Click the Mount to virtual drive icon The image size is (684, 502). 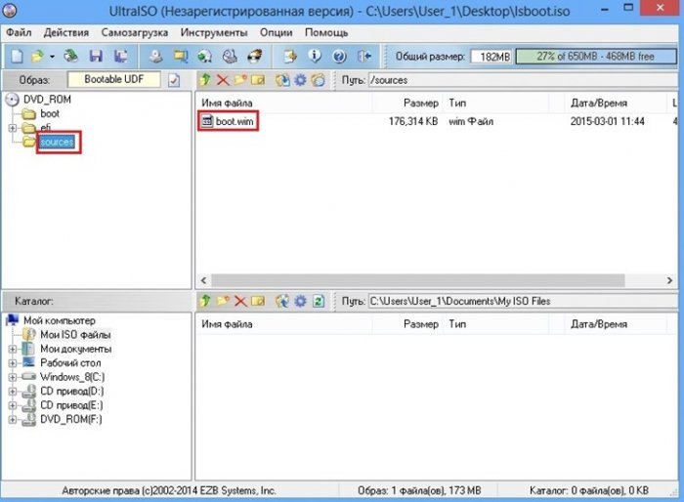(204, 57)
